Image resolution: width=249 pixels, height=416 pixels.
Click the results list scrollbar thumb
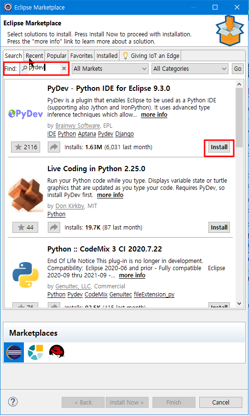click(239, 118)
